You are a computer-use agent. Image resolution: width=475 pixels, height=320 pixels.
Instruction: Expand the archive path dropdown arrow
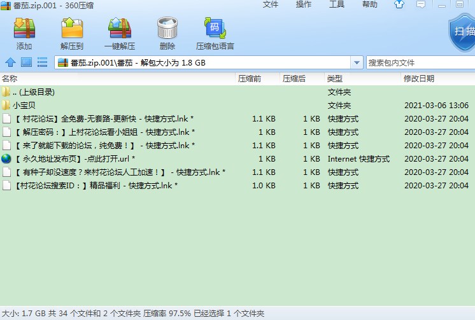357,63
